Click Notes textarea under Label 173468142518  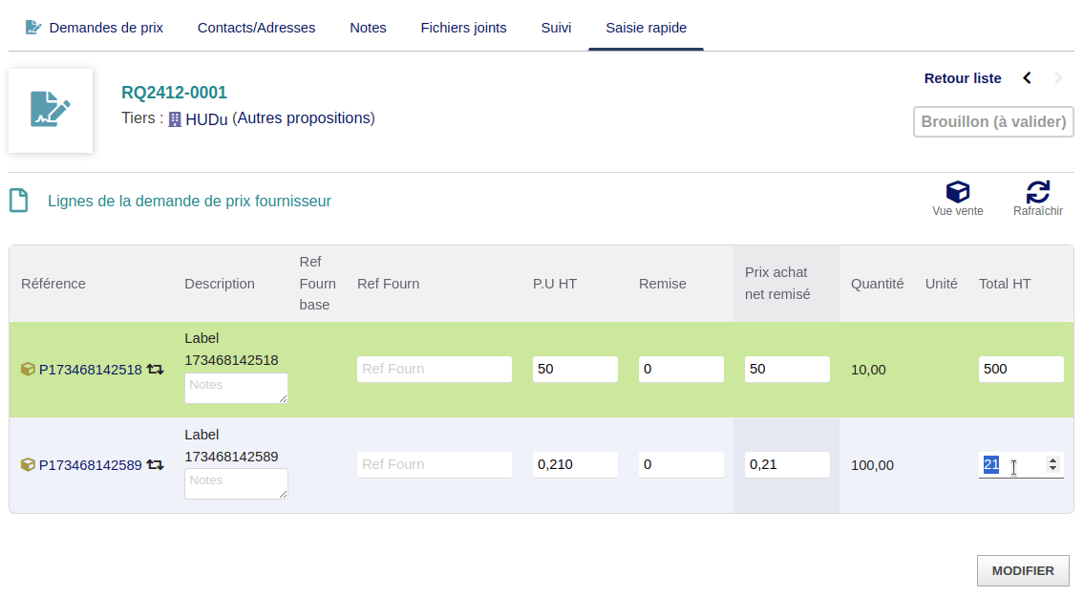(x=235, y=387)
